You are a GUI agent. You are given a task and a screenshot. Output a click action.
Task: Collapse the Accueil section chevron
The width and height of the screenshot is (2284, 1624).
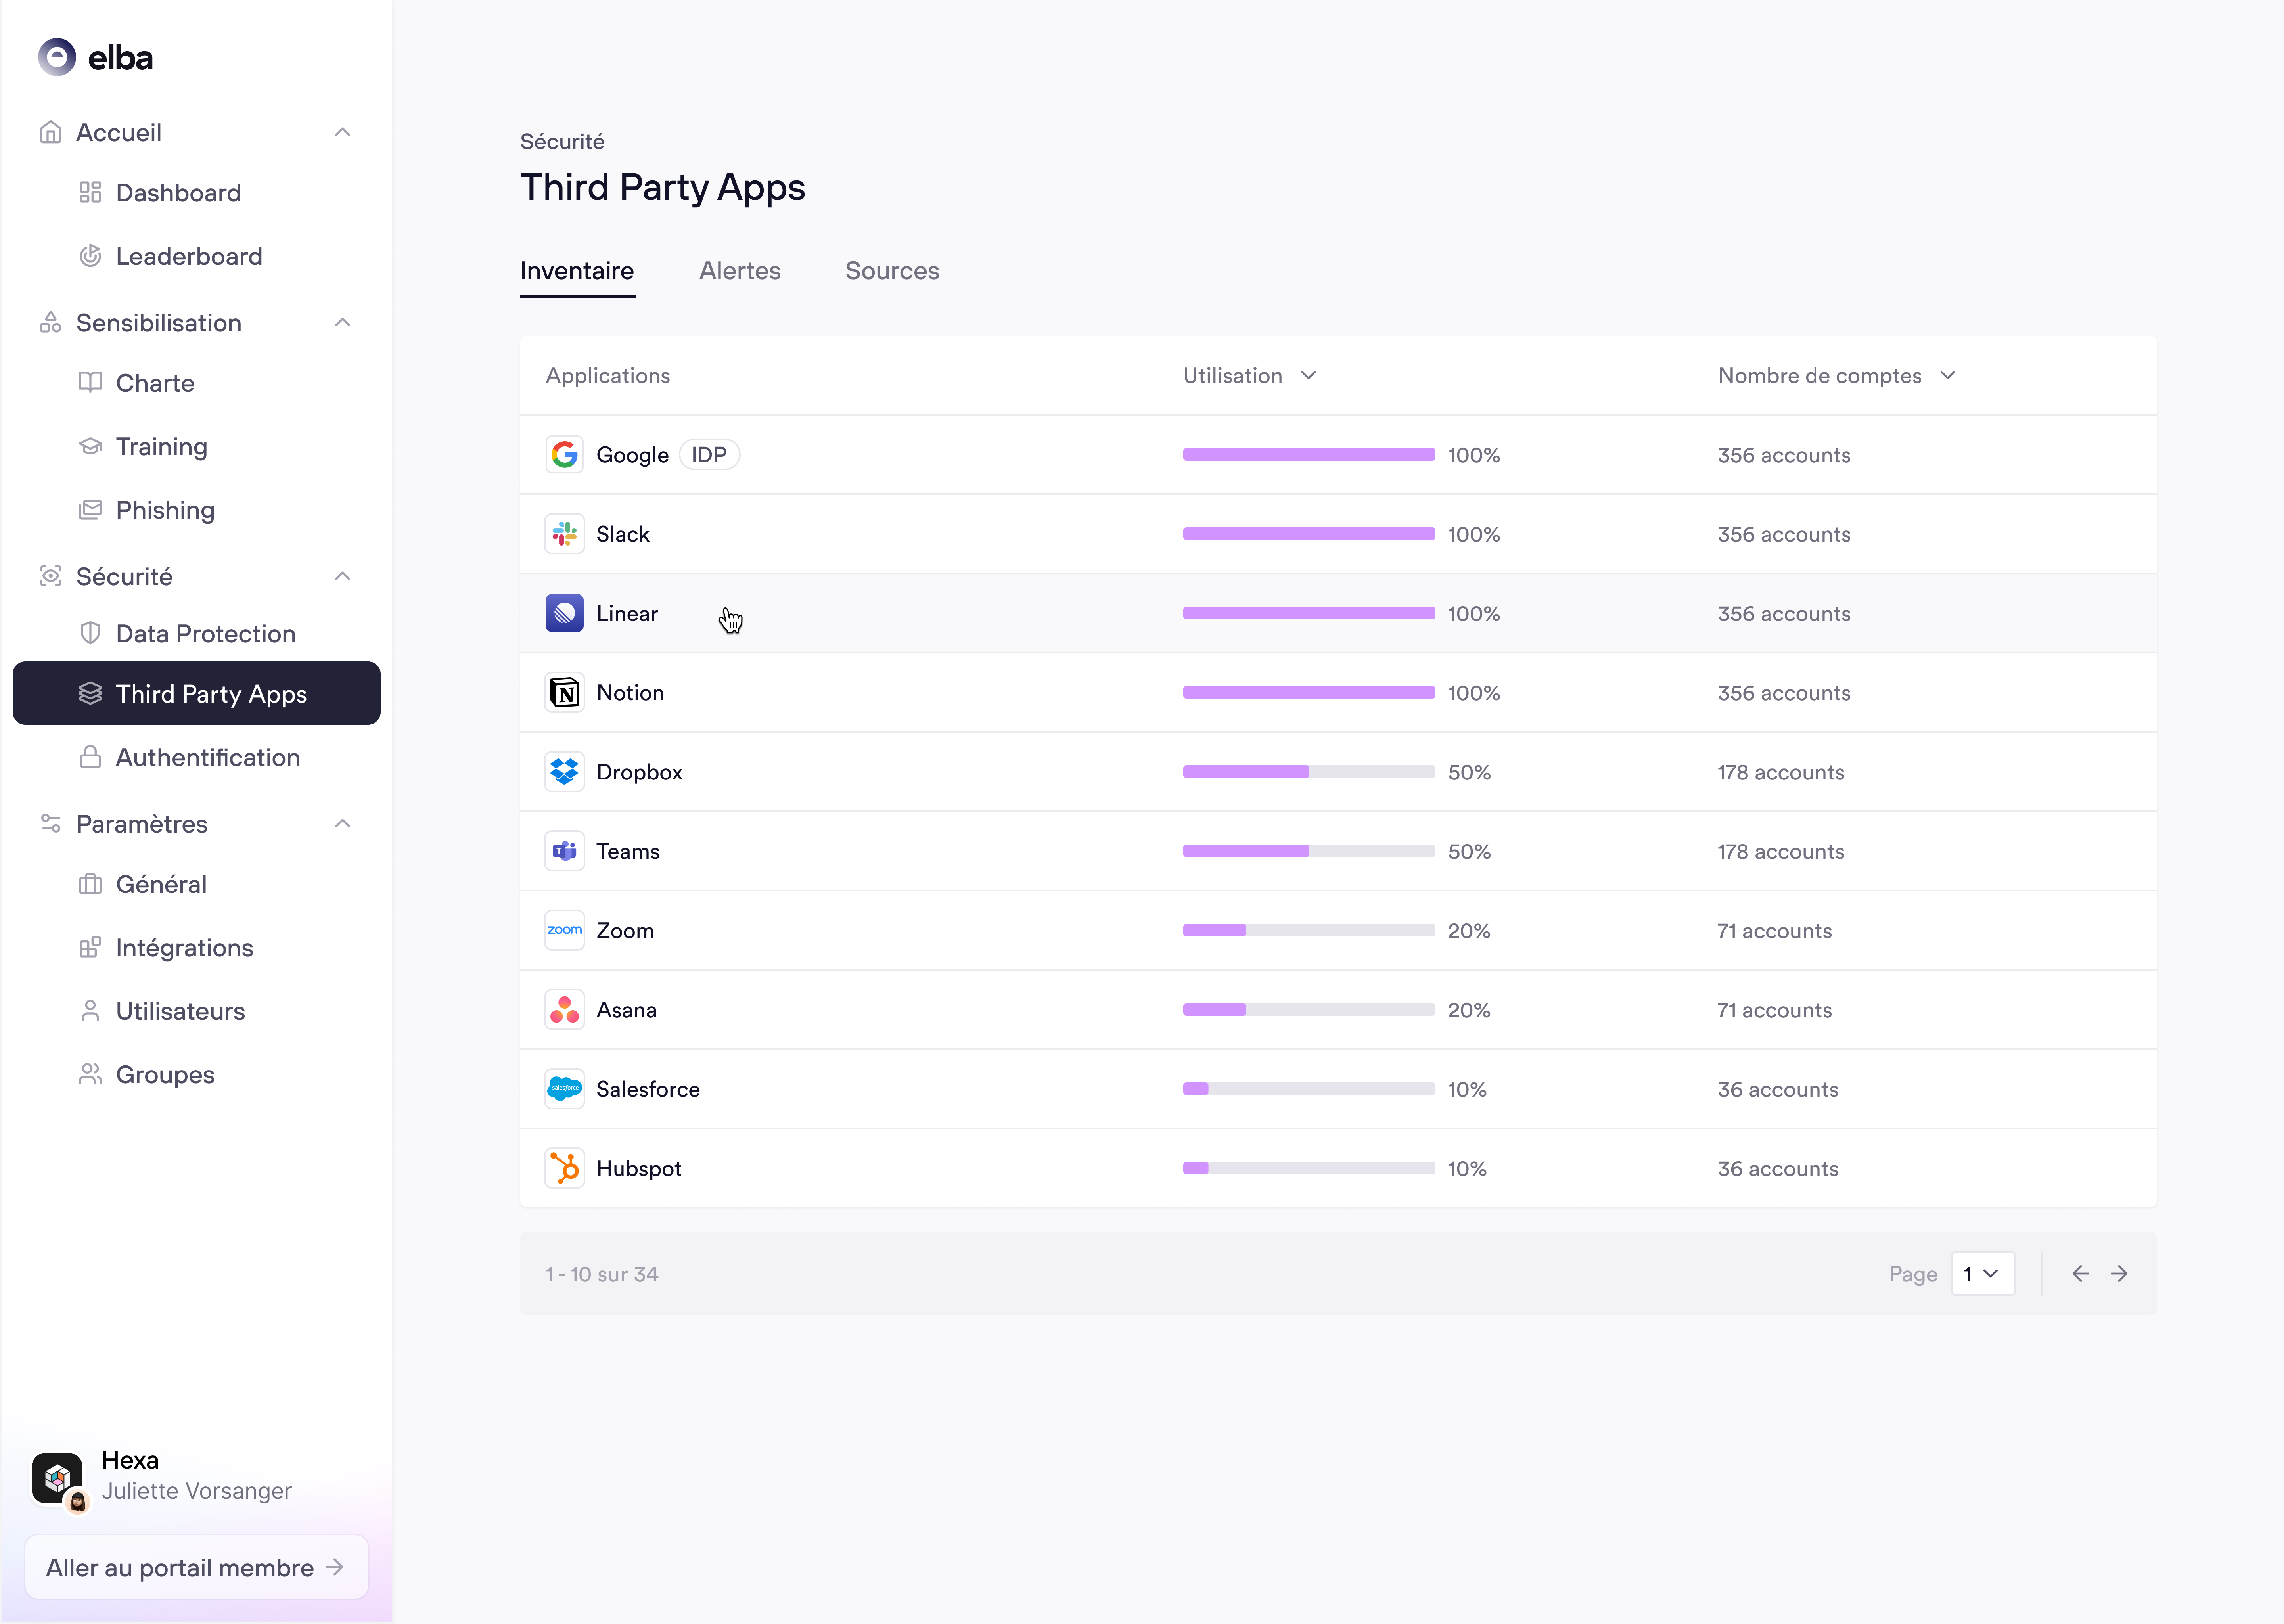pos(343,132)
